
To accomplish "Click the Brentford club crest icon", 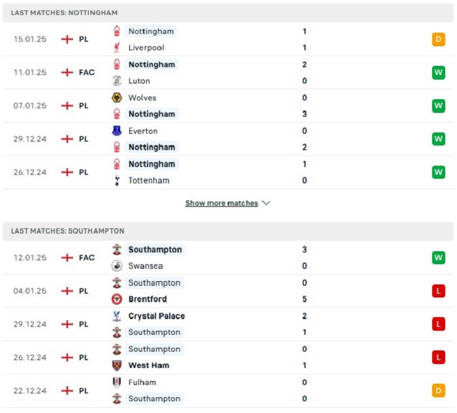I will (117, 299).
